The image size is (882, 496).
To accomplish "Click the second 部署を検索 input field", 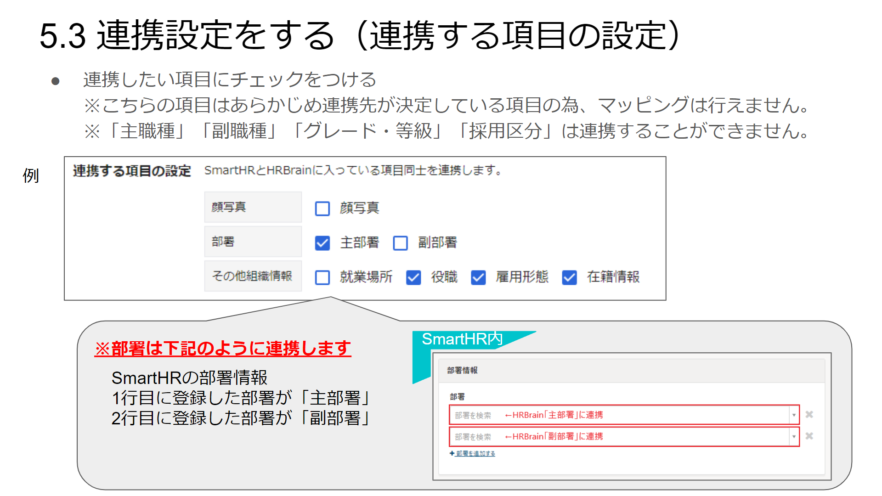I will (x=624, y=437).
